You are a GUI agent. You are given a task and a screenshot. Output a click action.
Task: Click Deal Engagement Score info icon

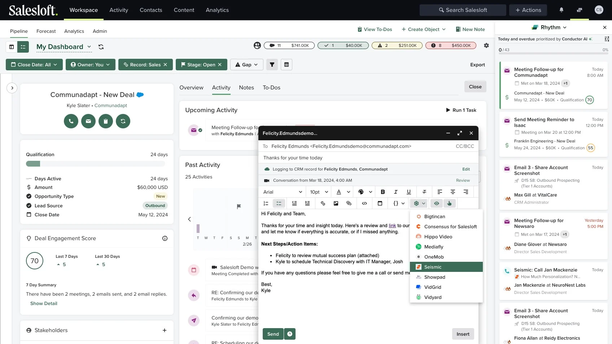tap(165, 238)
